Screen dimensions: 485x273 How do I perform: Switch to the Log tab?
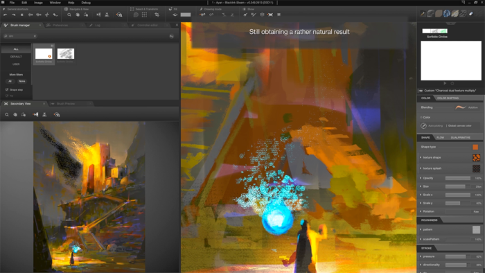point(98,25)
